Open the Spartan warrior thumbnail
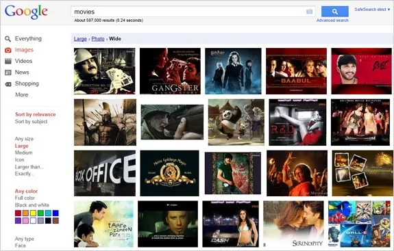Screen dimensions: 394x251 [x=105, y=122]
